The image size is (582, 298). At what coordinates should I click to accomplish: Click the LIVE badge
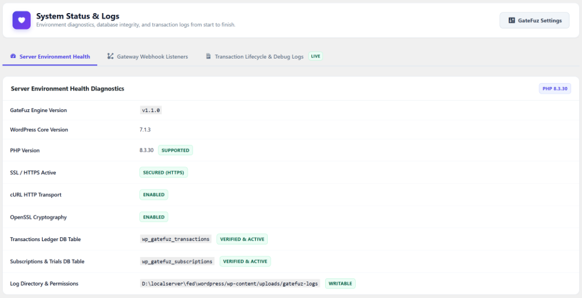[x=315, y=56]
